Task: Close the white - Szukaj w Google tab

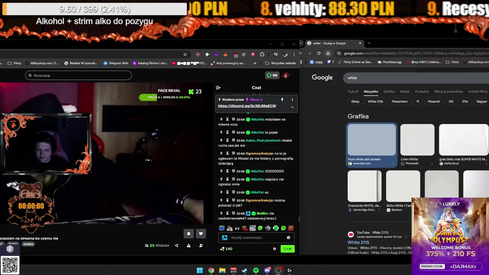Action: click(x=360, y=43)
